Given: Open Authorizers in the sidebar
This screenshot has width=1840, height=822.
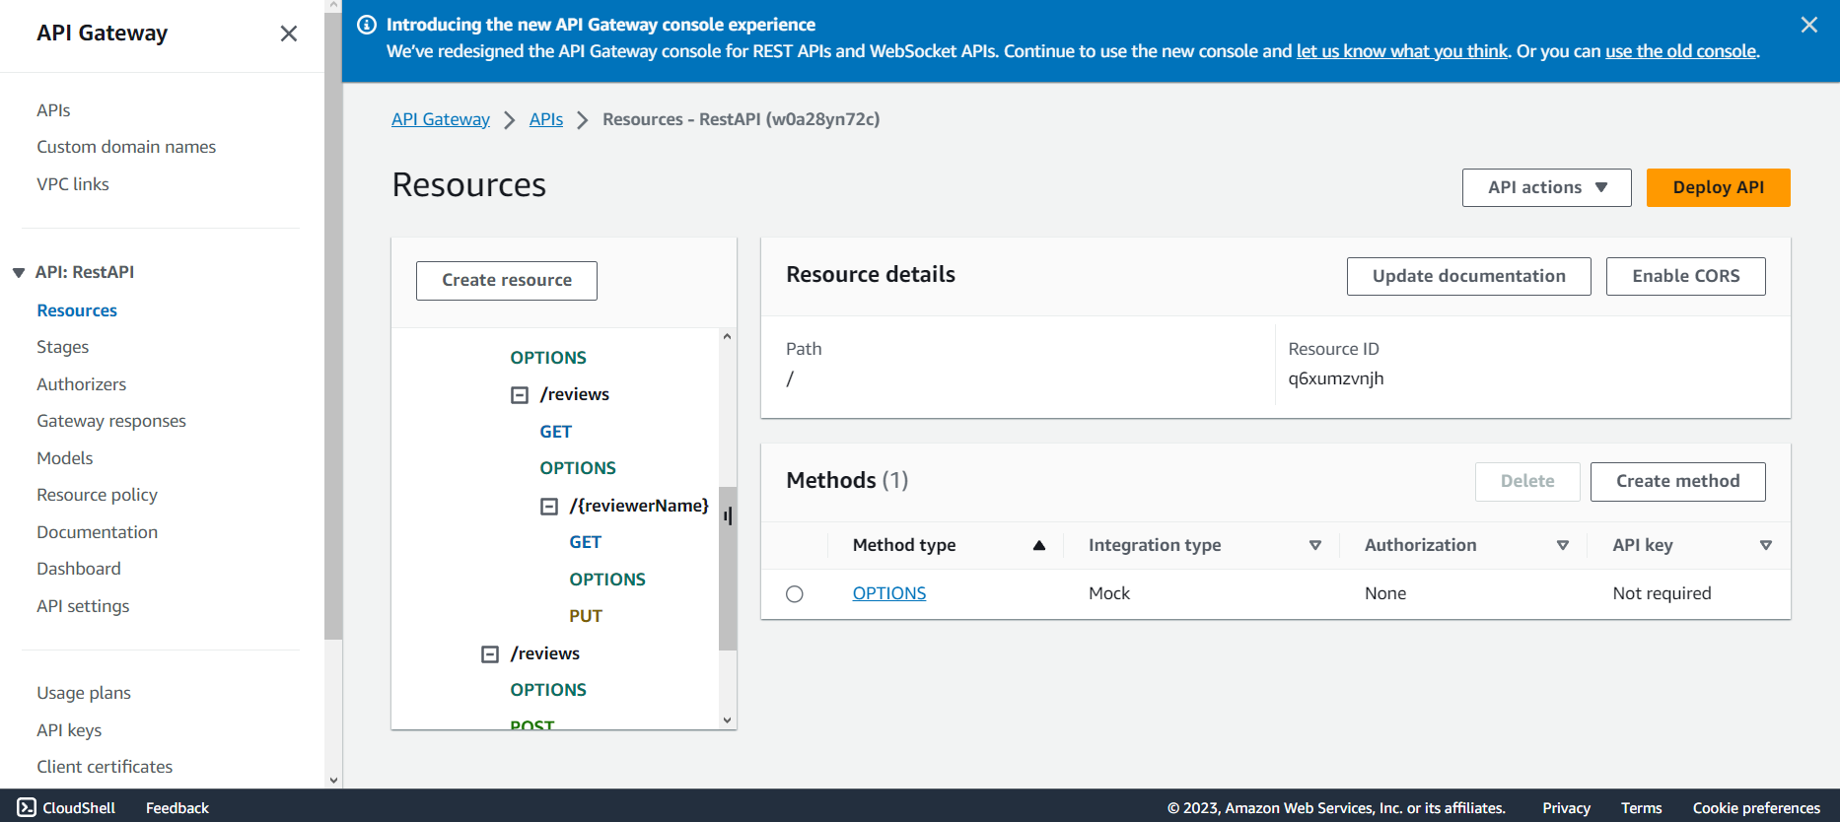Looking at the screenshot, I should [x=82, y=384].
